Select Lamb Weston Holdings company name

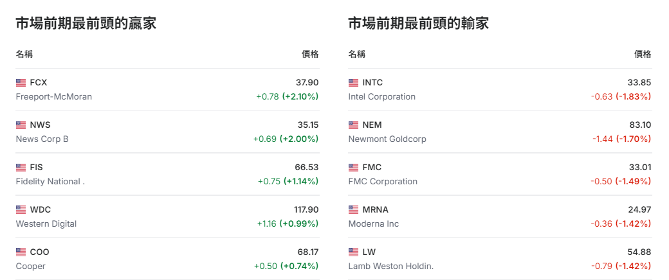pyautogui.click(x=391, y=267)
